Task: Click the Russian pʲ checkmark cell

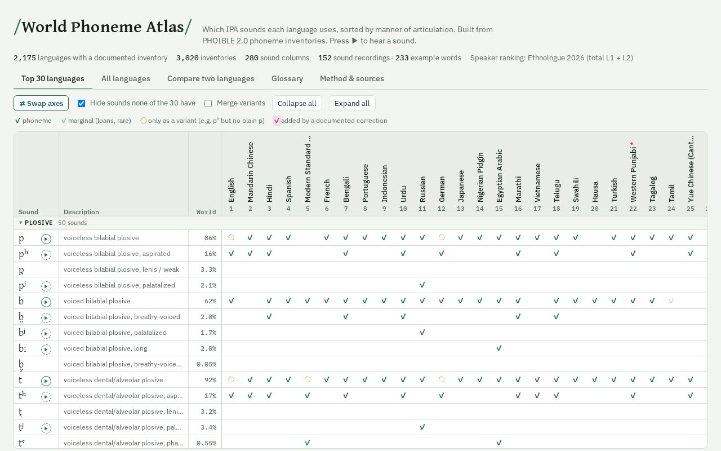Action: click(422, 285)
